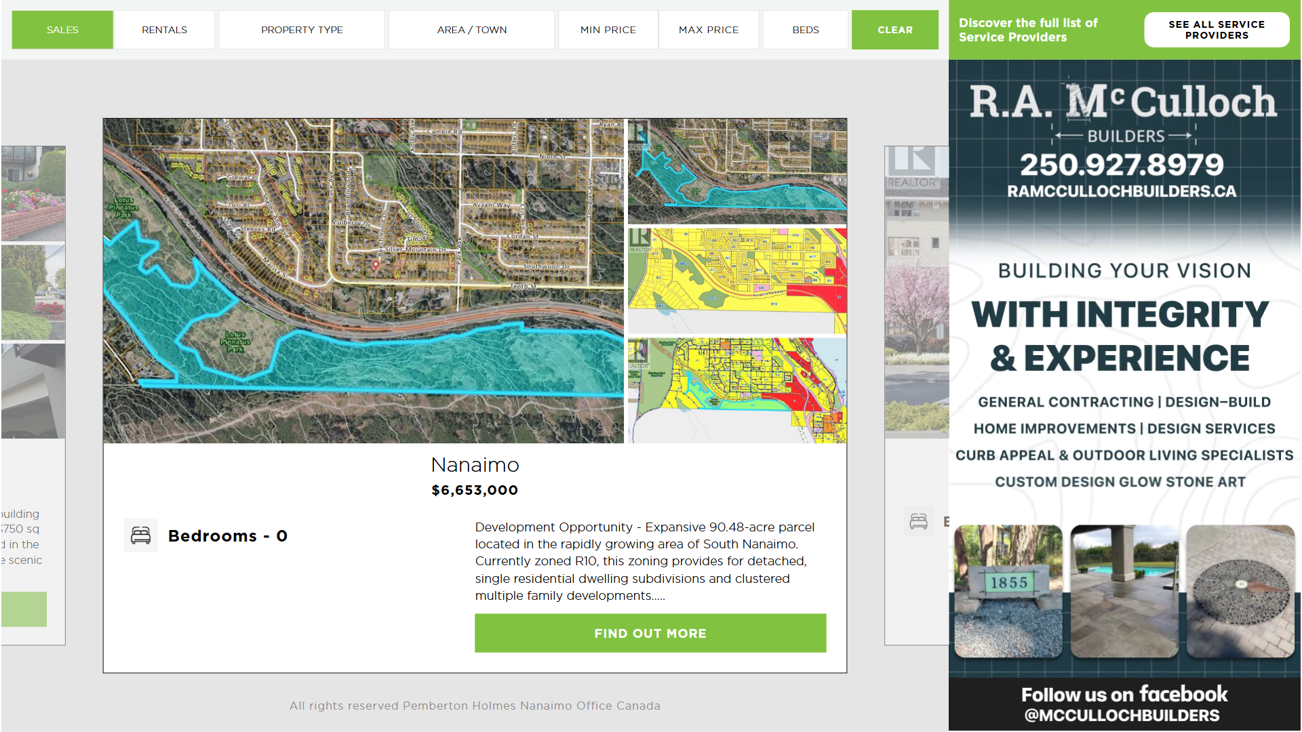Click SEE ALL SERVICE PROVIDERS button

(1216, 30)
